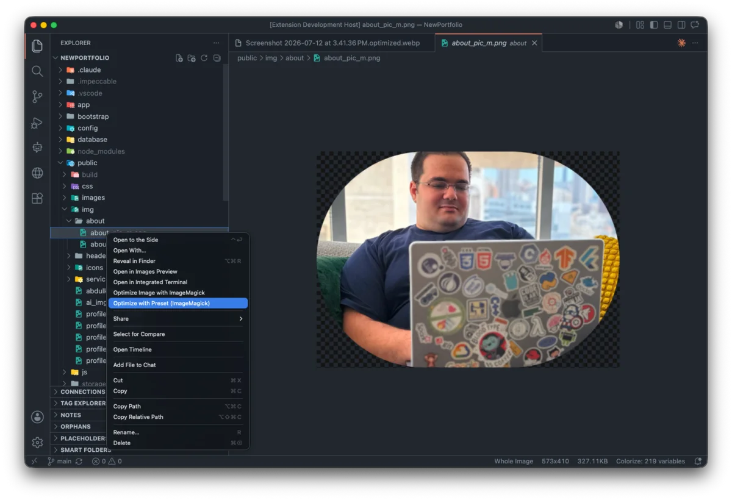Screen dimensions: 732x500
Task: Switch to Screenshot optimized.webp tab
Action: 332,43
